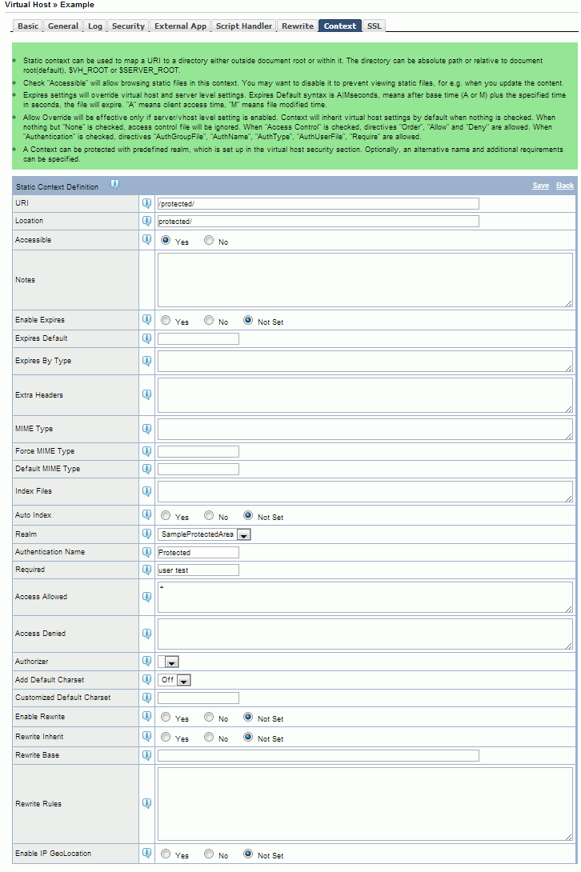Open help tip for Static Context Definition
Image resolution: width=581 pixels, height=872 pixels.
(114, 184)
